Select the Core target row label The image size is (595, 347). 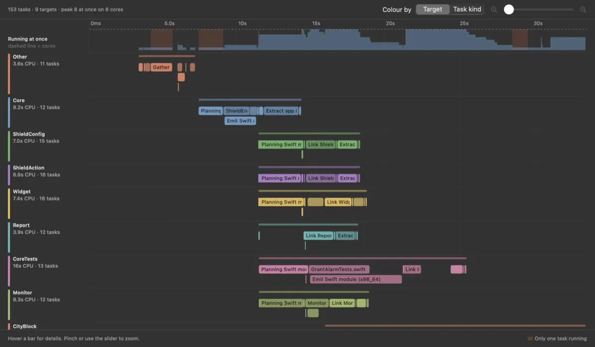[x=19, y=101]
